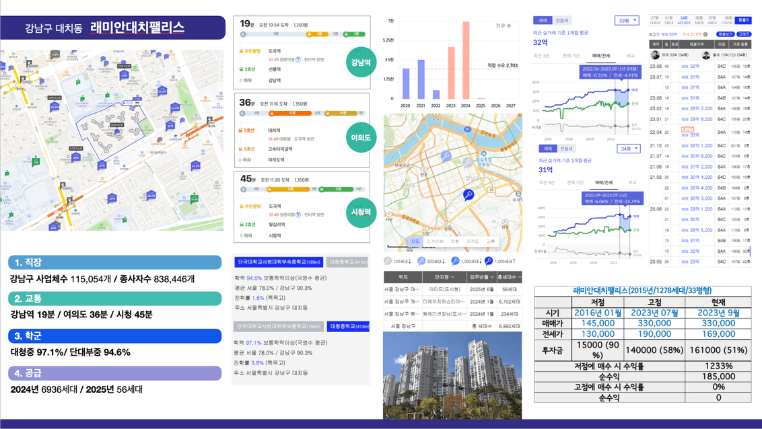Image resolution: width=762 pixels, height=429 pixels.
Task: Click the gray question-mark help icon beside 전세 21.8억
Action: (x=705, y=34)
